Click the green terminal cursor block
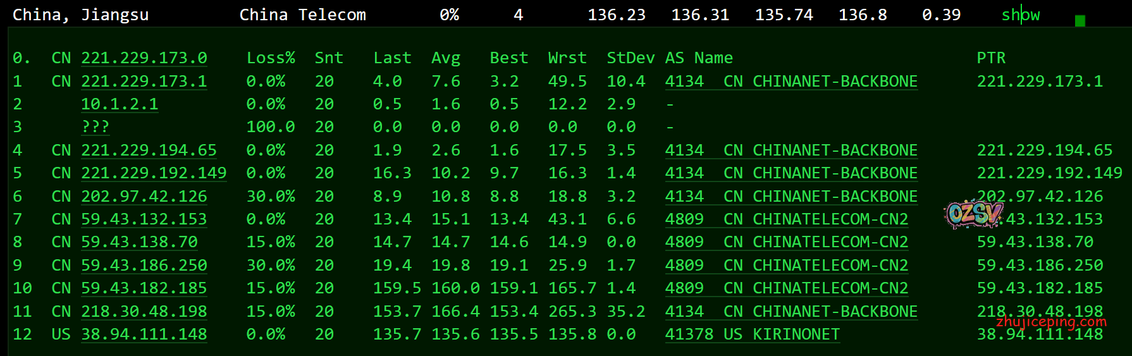Screen dimensions: 1132x356 point(1080,21)
